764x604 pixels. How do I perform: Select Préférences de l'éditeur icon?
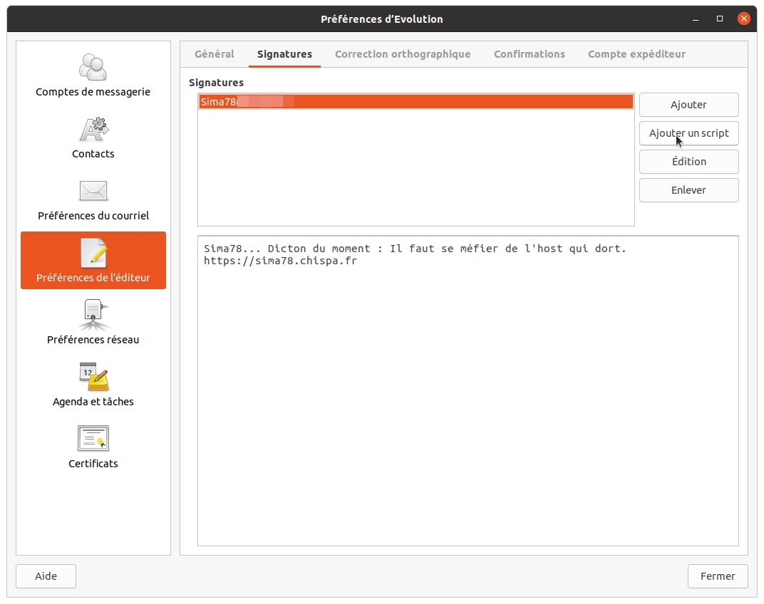[93, 254]
